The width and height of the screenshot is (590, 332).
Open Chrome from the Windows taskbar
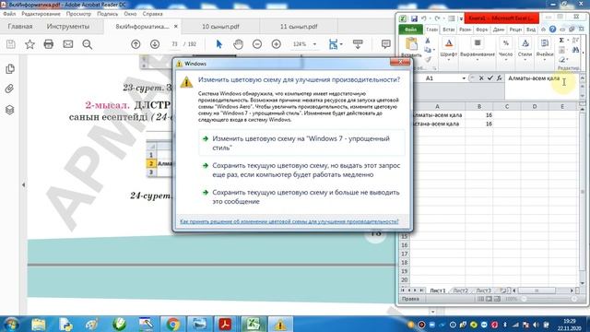tap(172, 324)
